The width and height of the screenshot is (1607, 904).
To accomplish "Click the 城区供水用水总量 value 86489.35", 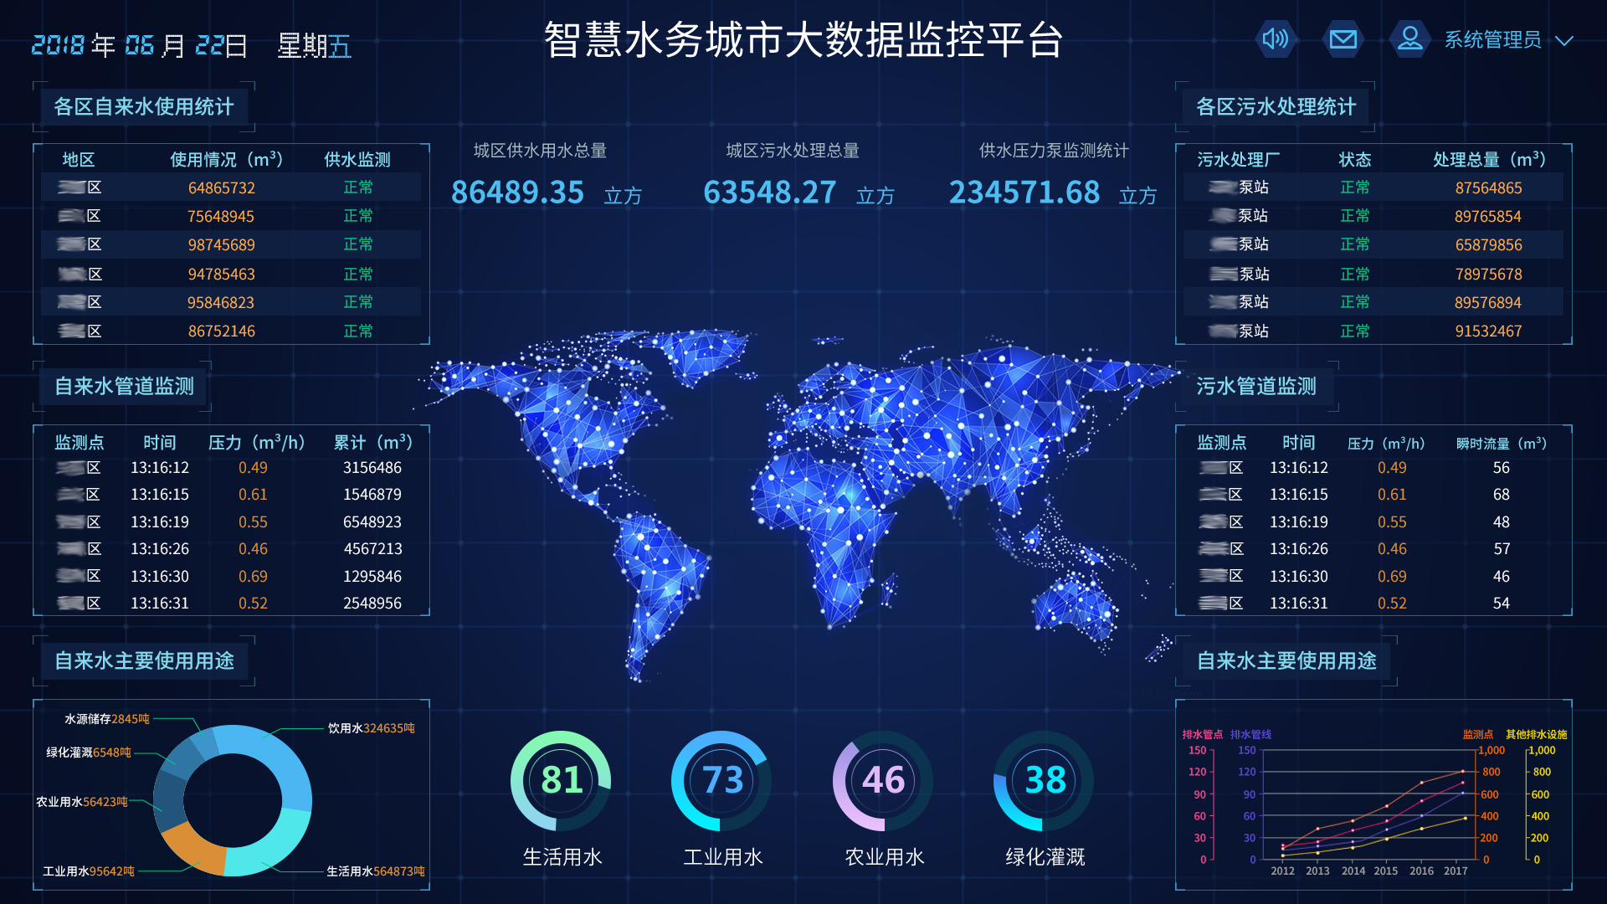I will click(517, 193).
